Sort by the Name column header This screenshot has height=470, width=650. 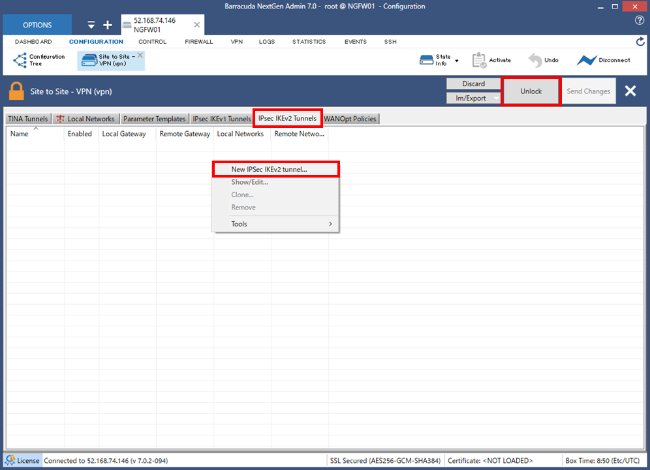click(x=35, y=134)
